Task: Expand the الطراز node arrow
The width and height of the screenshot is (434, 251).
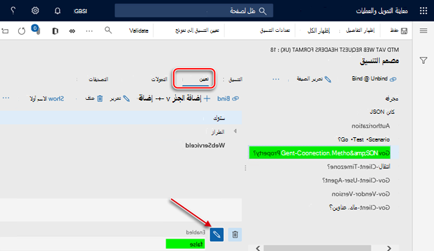Action: coord(235,131)
